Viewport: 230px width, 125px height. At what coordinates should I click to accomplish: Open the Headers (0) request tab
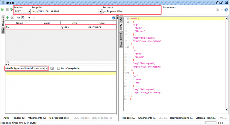click(x=18, y=118)
